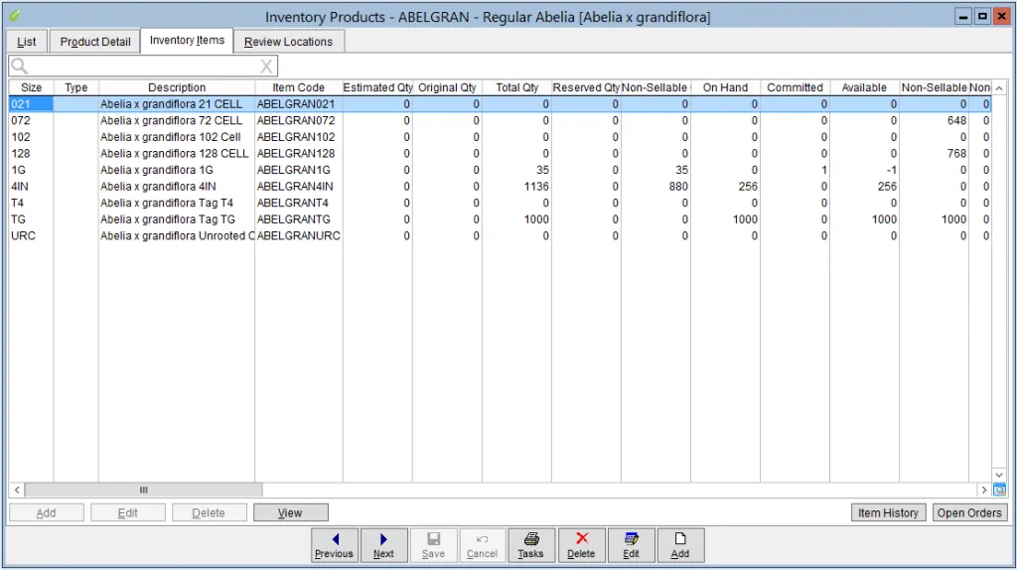The width and height of the screenshot is (1017, 570).
Task: Select Abelia x grandiflora 102 Cell row
Action: (x=501, y=137)
